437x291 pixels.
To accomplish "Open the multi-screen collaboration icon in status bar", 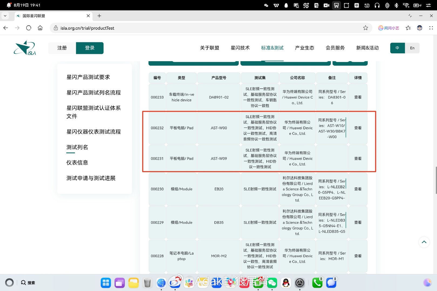I will tap(296, 5).
